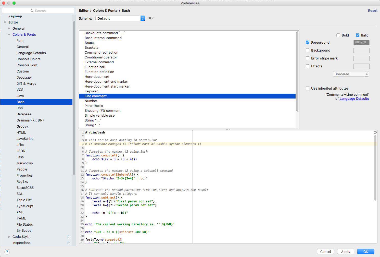Click the project-level icon beside Inspections
380x257 pixels.
pyautogui.click(x=69, y=243)
